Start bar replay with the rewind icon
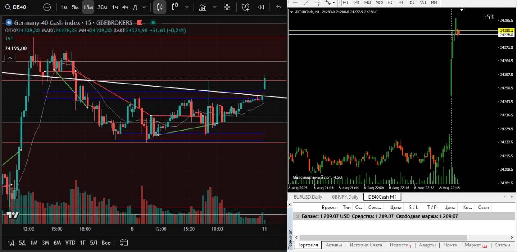 pos(261,7)
